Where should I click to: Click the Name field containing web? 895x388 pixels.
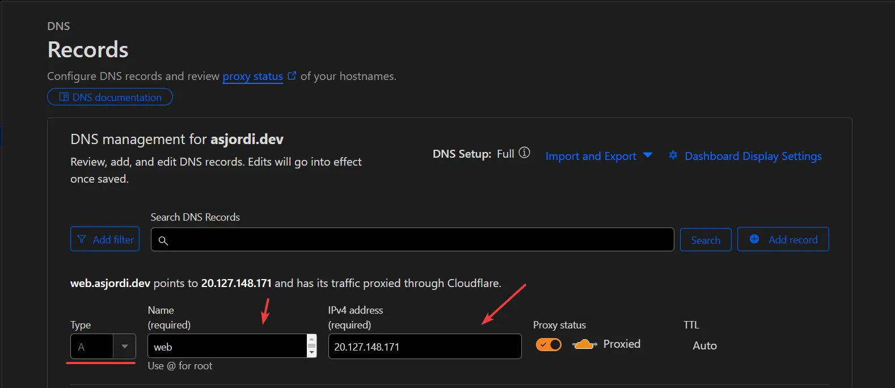click(x=227, y=346)
